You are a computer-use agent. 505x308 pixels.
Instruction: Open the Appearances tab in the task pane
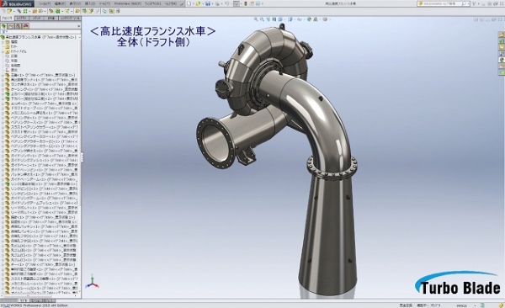point(502,60)
